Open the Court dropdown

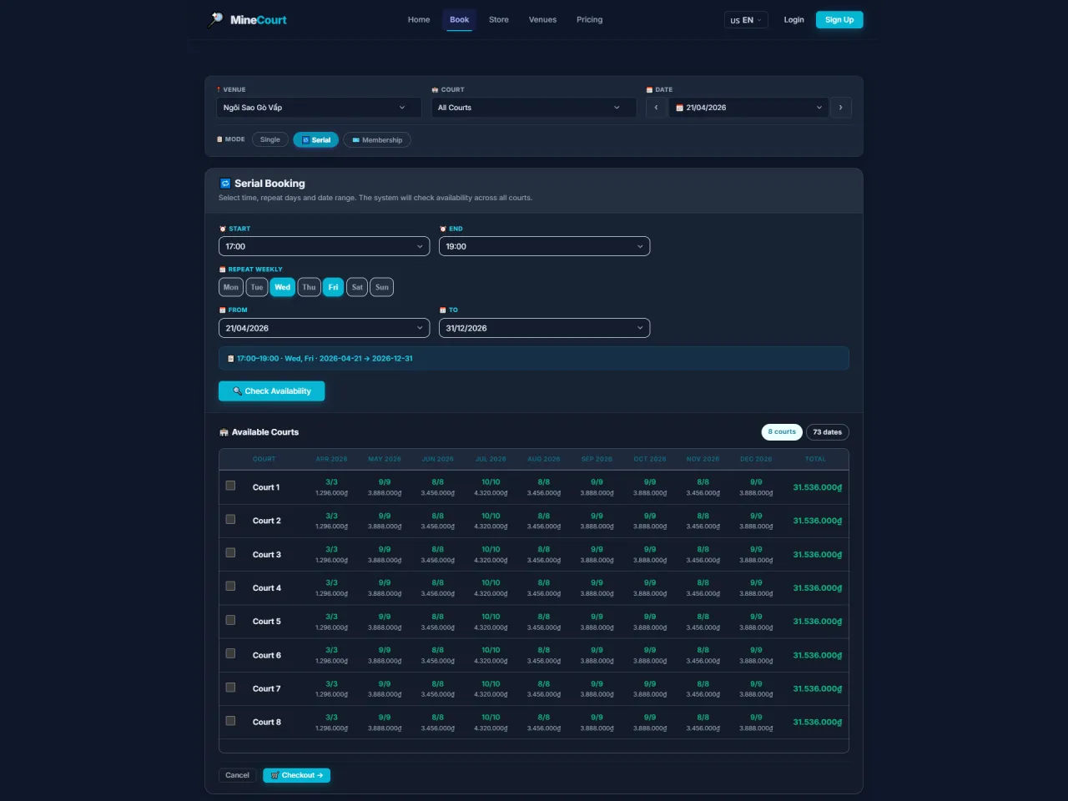[534, 108]
